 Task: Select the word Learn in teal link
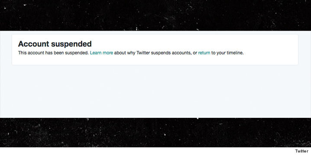(96, 53)
